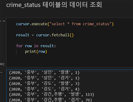Open the cell output ellipsis menu
133x102 pixels.
pos(1,72)
